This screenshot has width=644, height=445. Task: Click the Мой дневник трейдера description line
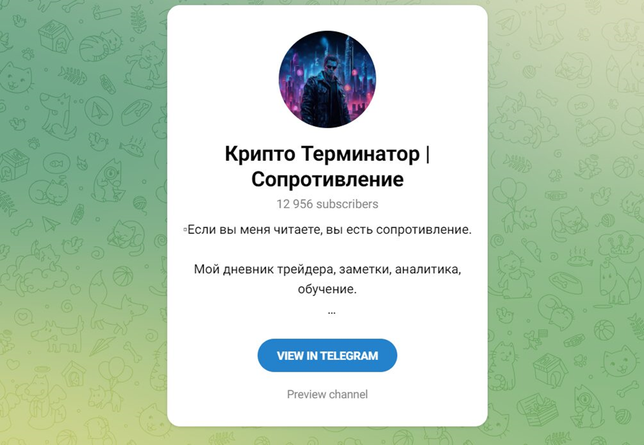(327, 269)
